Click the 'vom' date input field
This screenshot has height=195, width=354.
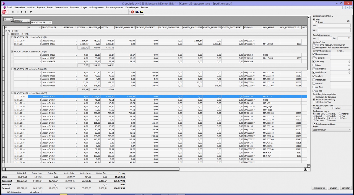(334, 25)
